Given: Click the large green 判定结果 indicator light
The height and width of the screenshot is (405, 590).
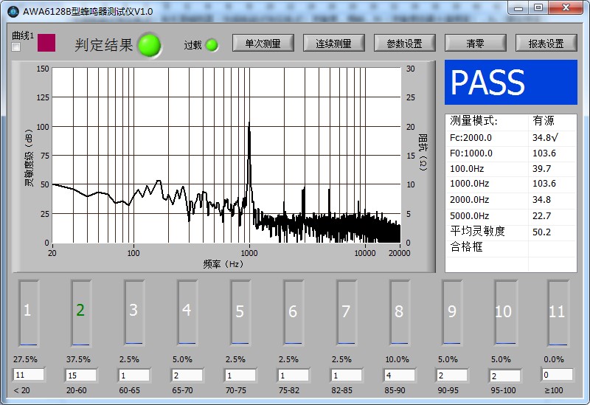Looking at the screenshot, I should coord(149,45).
